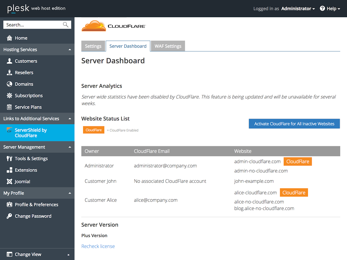Image resolution: width=347 pixels, height=260 pixels.
Task: Open the Administrator account dropdown
Action: pos(298,8)
